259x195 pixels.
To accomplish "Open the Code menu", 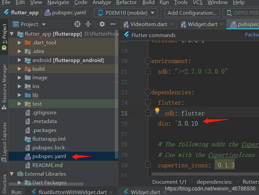I will click(x=81, y=2).
